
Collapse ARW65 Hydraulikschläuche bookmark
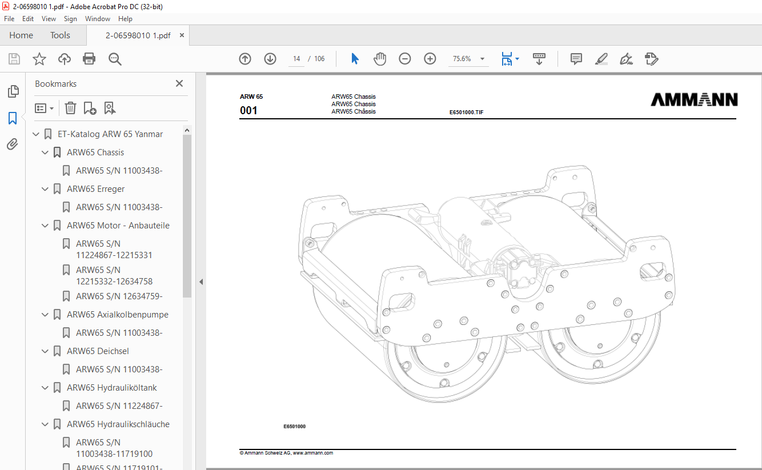click(45, 424)
